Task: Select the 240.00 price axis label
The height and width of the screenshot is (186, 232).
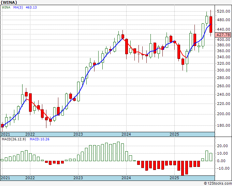Action: (223, 94)
